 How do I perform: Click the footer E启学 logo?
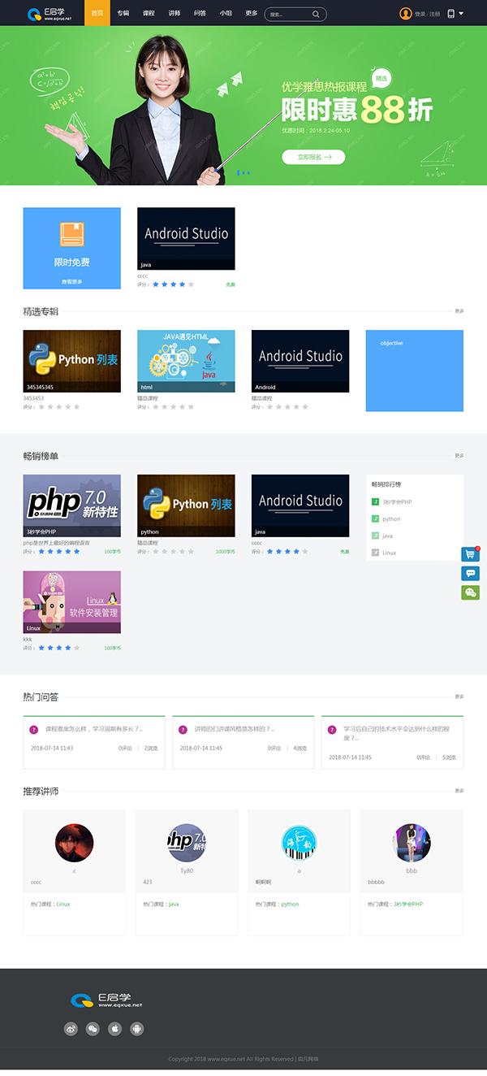pyautogui.click(x=106, y=1000)
